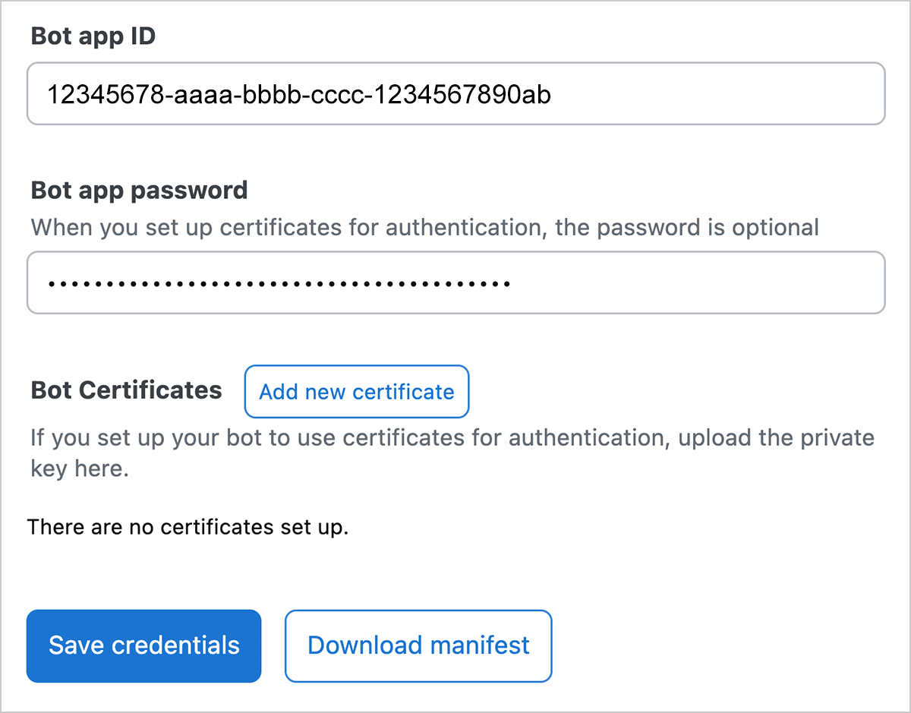The width and height of the screenshot is (911, 713).
Task: Focus the Bot app password field
Action: click(x=455, y=283)
